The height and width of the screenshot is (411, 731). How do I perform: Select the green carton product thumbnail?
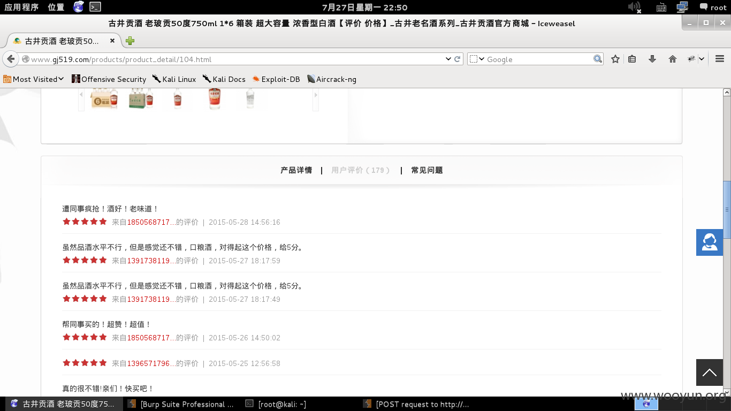click(x=141, y=99)
